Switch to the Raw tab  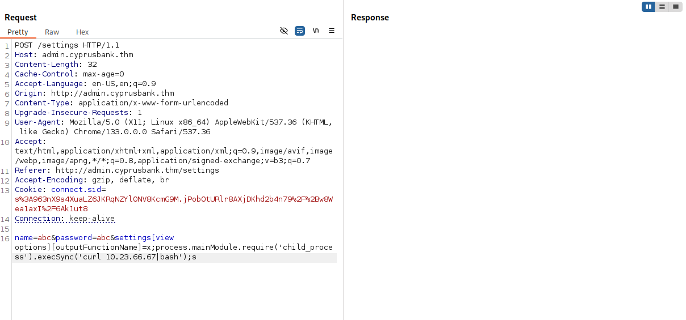pos(52,32)
